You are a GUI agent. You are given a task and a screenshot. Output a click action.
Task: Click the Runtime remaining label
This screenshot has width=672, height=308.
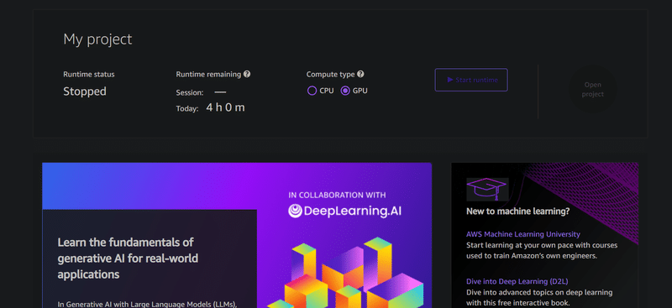[x=208, y=74]
